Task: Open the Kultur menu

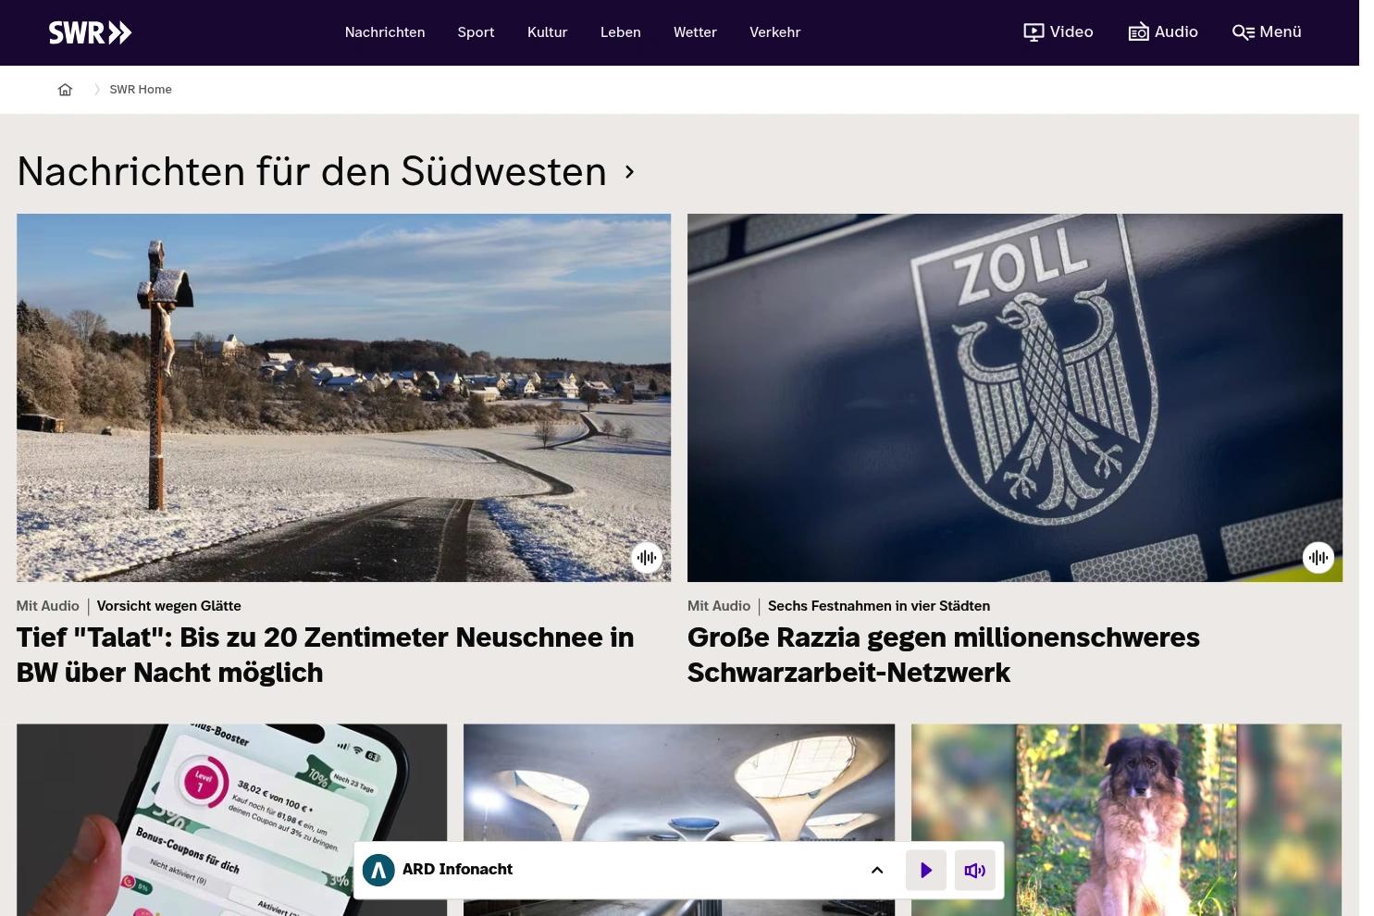Action: click(x=547, y=32)
